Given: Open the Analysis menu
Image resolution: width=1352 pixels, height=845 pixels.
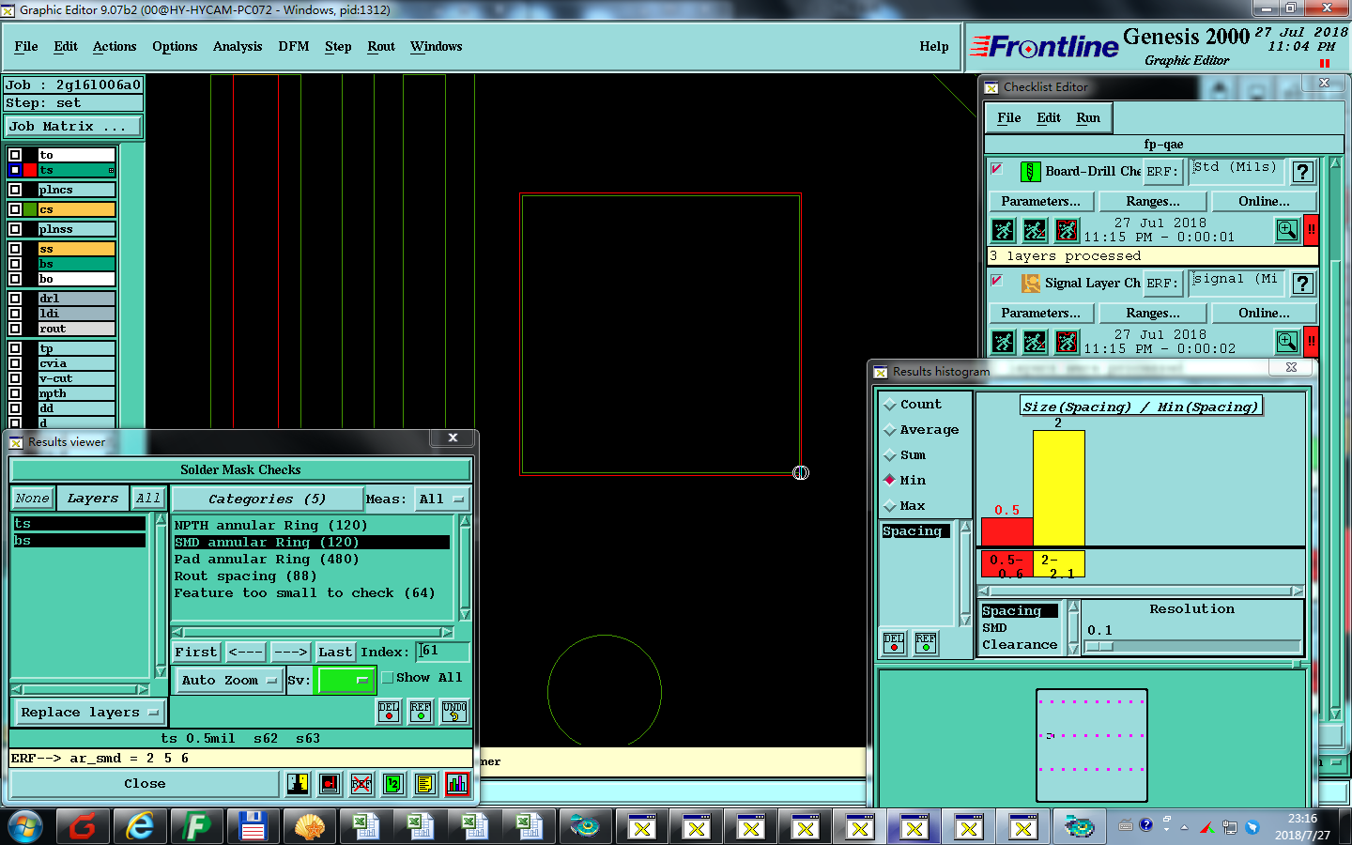Looking at the screenshot, I should 237,46.
